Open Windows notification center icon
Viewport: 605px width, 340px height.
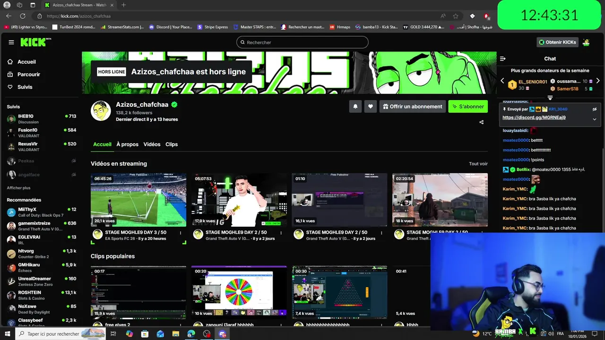595,334
